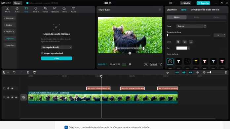Open the Ajuste panel
The width and height of the screenshot is (230, 129).
(73, 10)
